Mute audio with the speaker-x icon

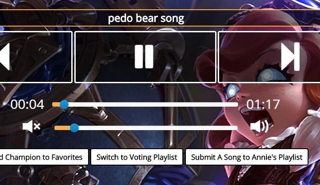[x=31, y=126]
